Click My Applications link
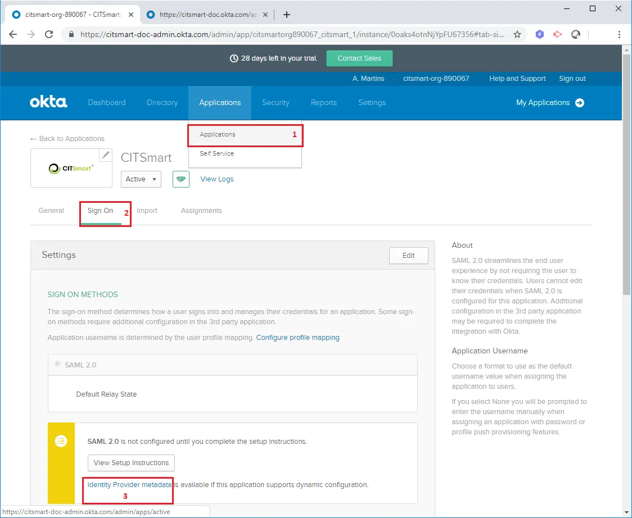632x518 pixels. (543, 103)
